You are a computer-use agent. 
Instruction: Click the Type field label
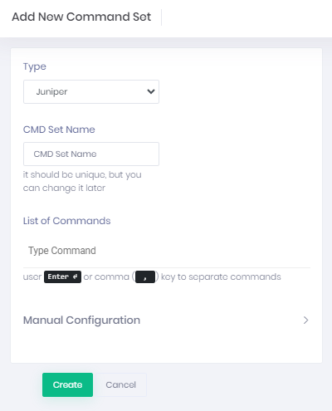tap(35, 66)
